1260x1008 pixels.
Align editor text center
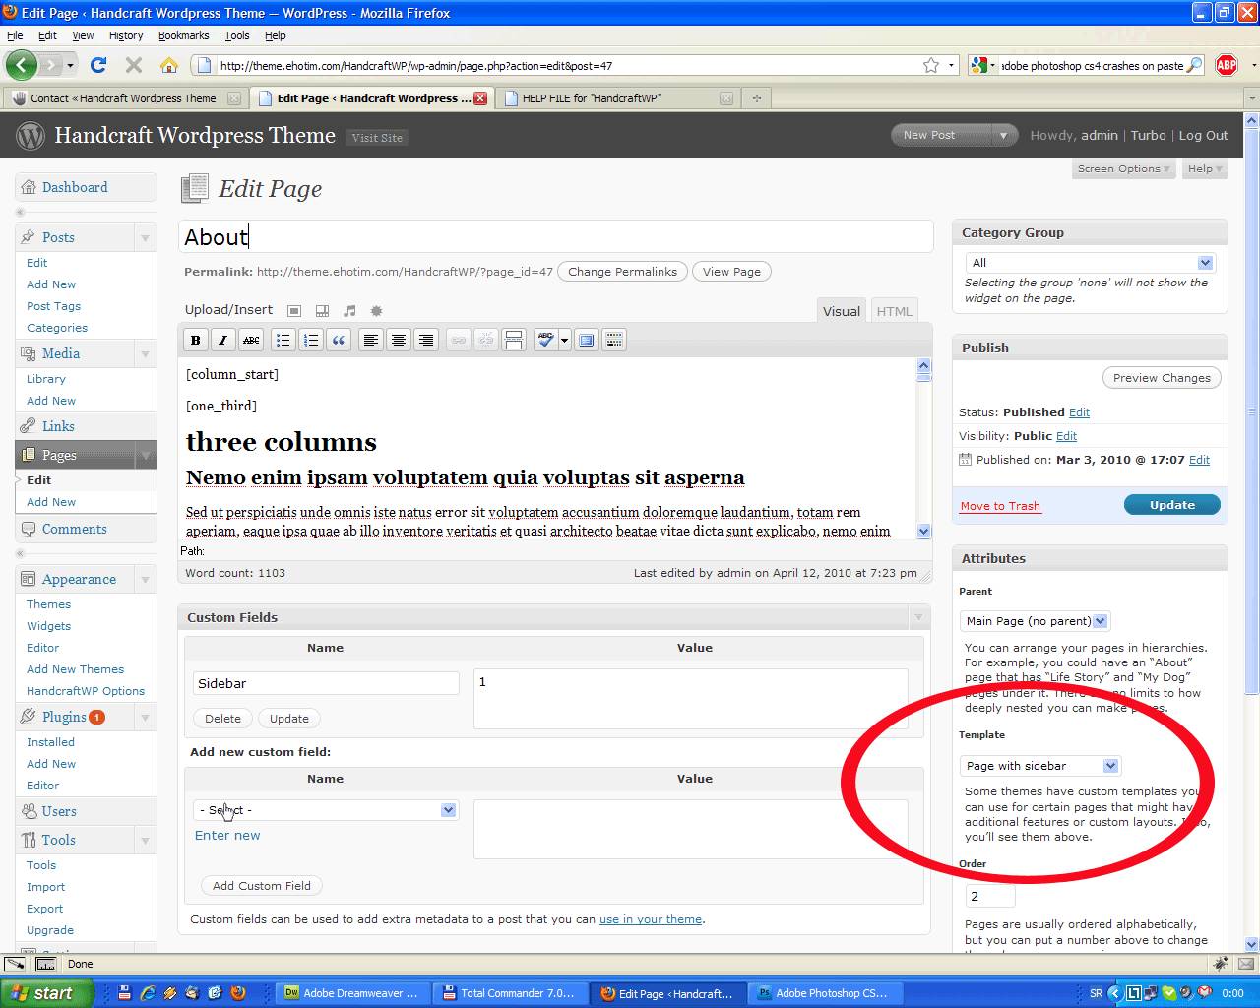click(x=399, y=340)
